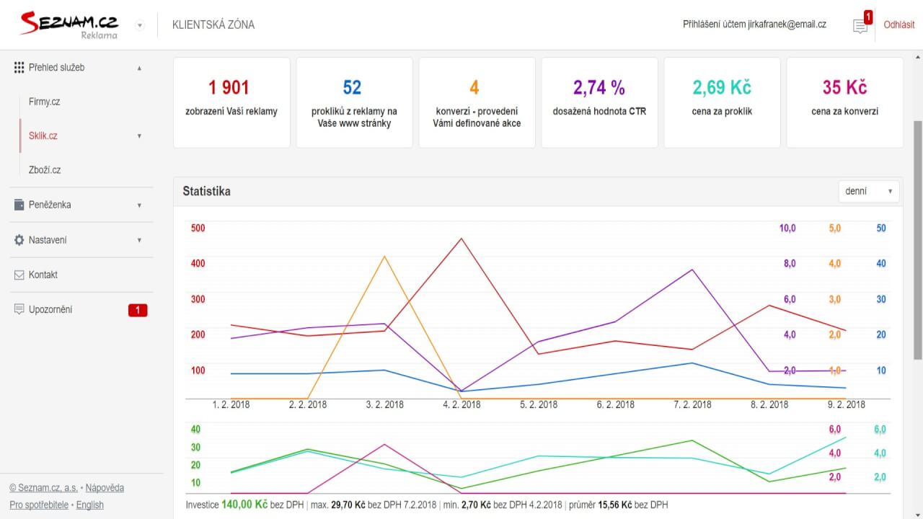Open the dropdown arrow beside the logo
Image resolution: width=923 pixels, height=519 pixels.
coord(140,25)
